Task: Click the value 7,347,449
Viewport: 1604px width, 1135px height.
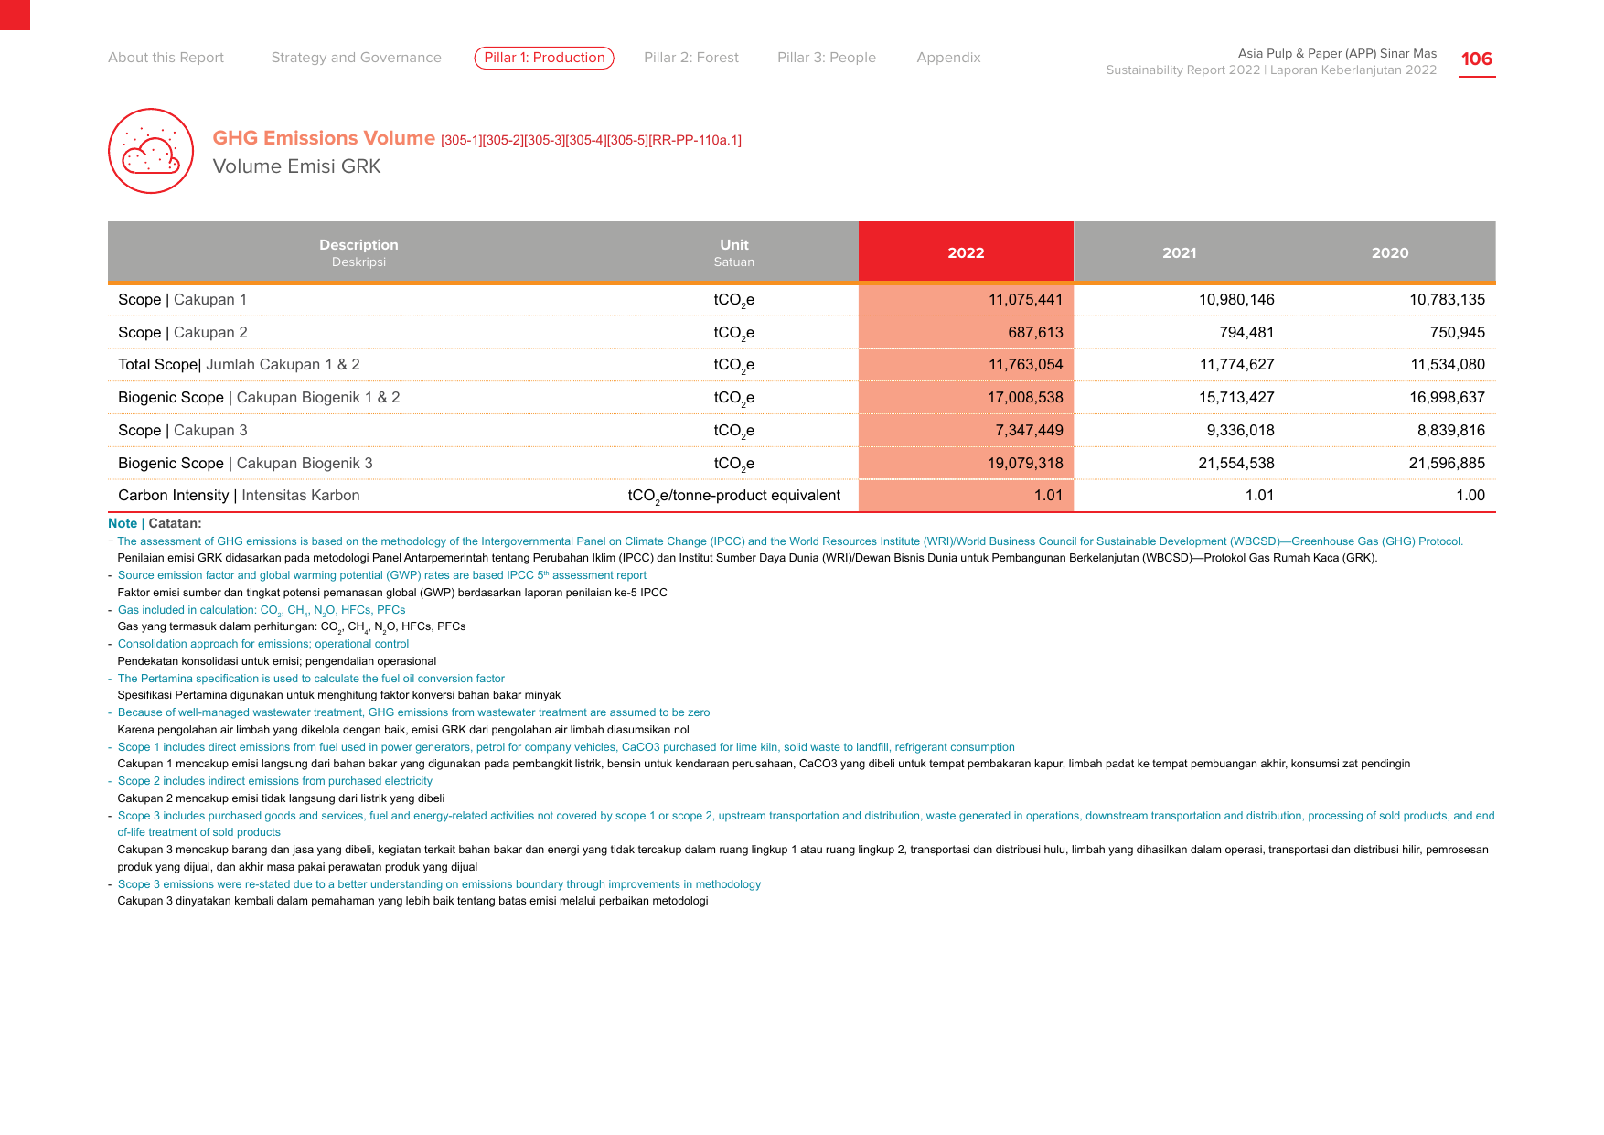Action: (x=1029, y=431)
